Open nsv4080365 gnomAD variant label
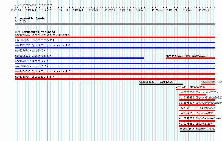The width and height of the screenshot is (222, 141). pyautogui.click(x=43, y=71)
